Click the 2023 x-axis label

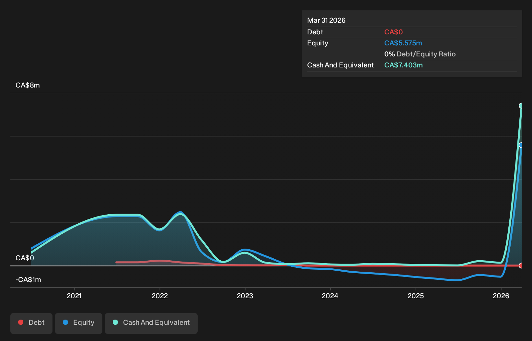click(245, 296)
